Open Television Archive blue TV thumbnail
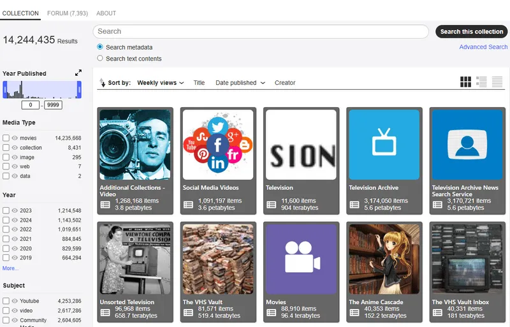The width and height of the screenshot is (510, 327). coord(384,145)
